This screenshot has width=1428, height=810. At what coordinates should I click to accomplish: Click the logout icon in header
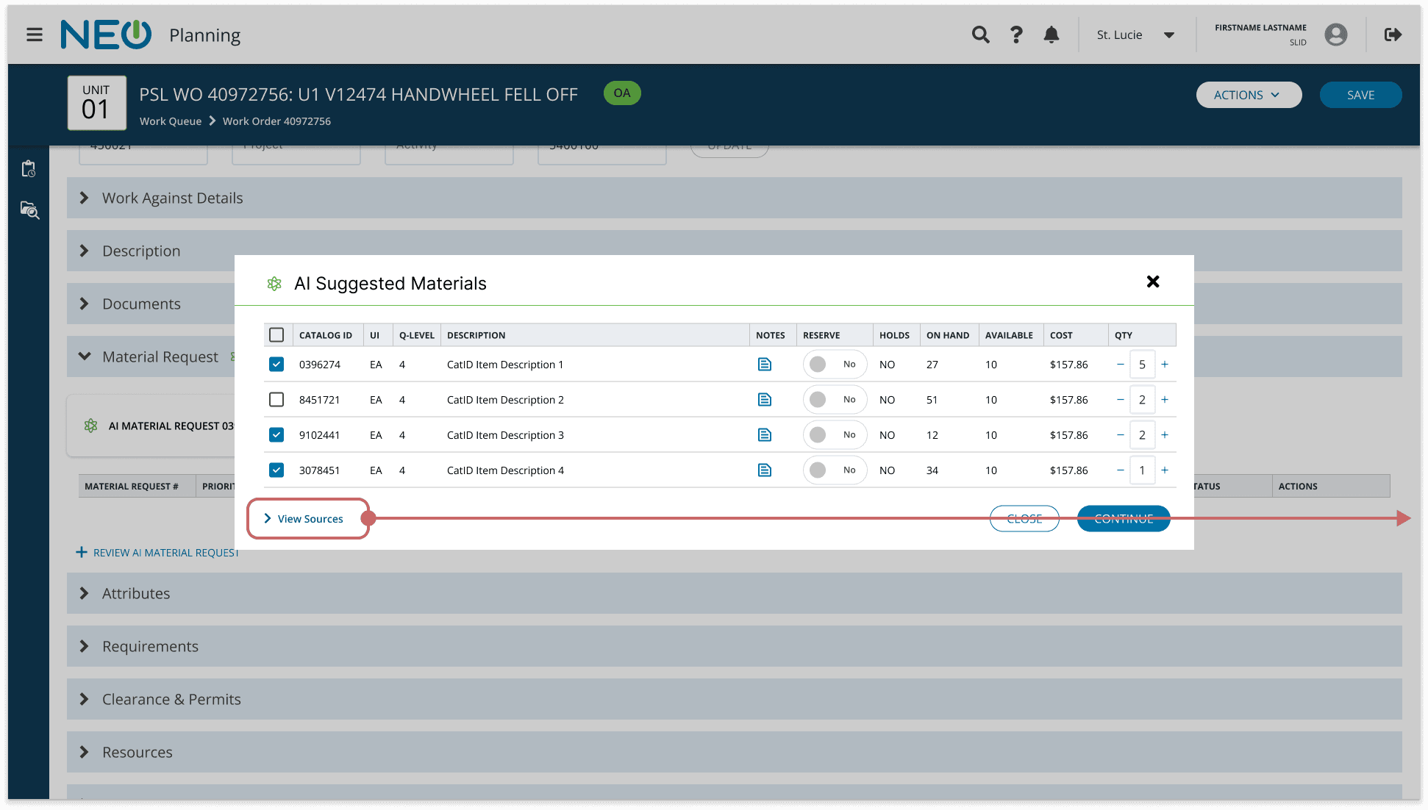coord(1393,35)
